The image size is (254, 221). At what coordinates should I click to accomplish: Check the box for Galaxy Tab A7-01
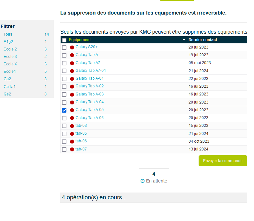64,71
